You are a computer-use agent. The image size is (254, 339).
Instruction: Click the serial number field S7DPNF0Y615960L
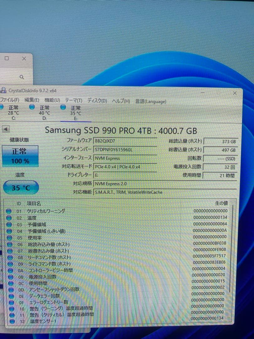[x=125, y=149]
